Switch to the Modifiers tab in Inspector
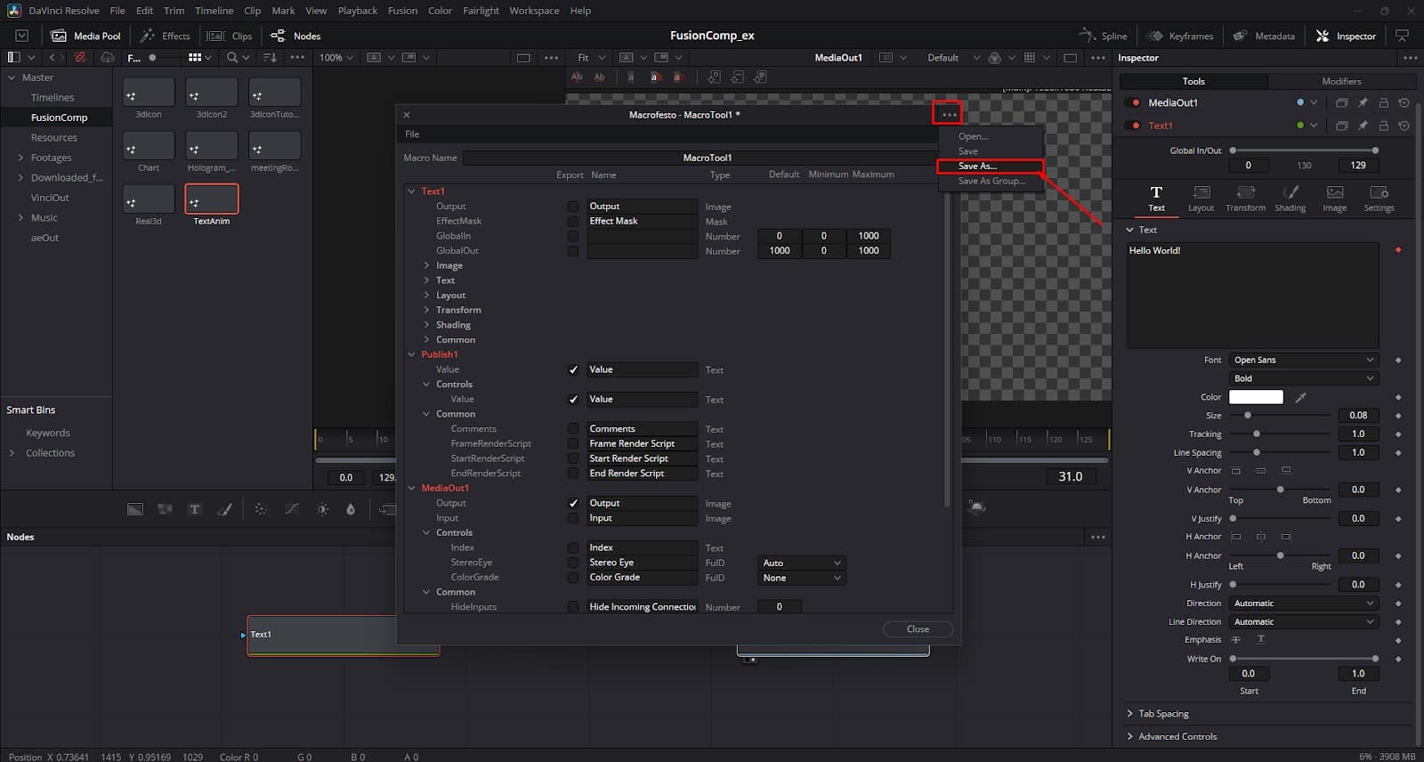Image resolution: width=1424 pixels, height=762 pixels. (1341, 81)
